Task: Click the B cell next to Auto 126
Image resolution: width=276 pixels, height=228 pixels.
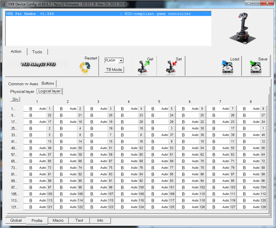Action: pyautogui.click(x=183, y=207)
